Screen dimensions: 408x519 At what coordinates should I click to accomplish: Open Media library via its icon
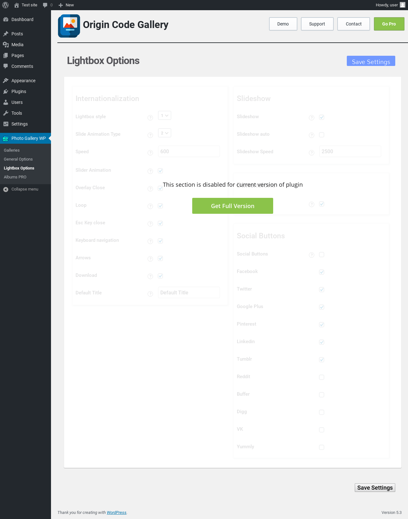pyautogui.click(x=6, y=45)
